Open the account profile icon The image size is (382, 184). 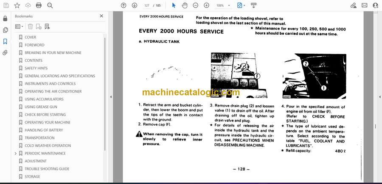click(376, 5)
